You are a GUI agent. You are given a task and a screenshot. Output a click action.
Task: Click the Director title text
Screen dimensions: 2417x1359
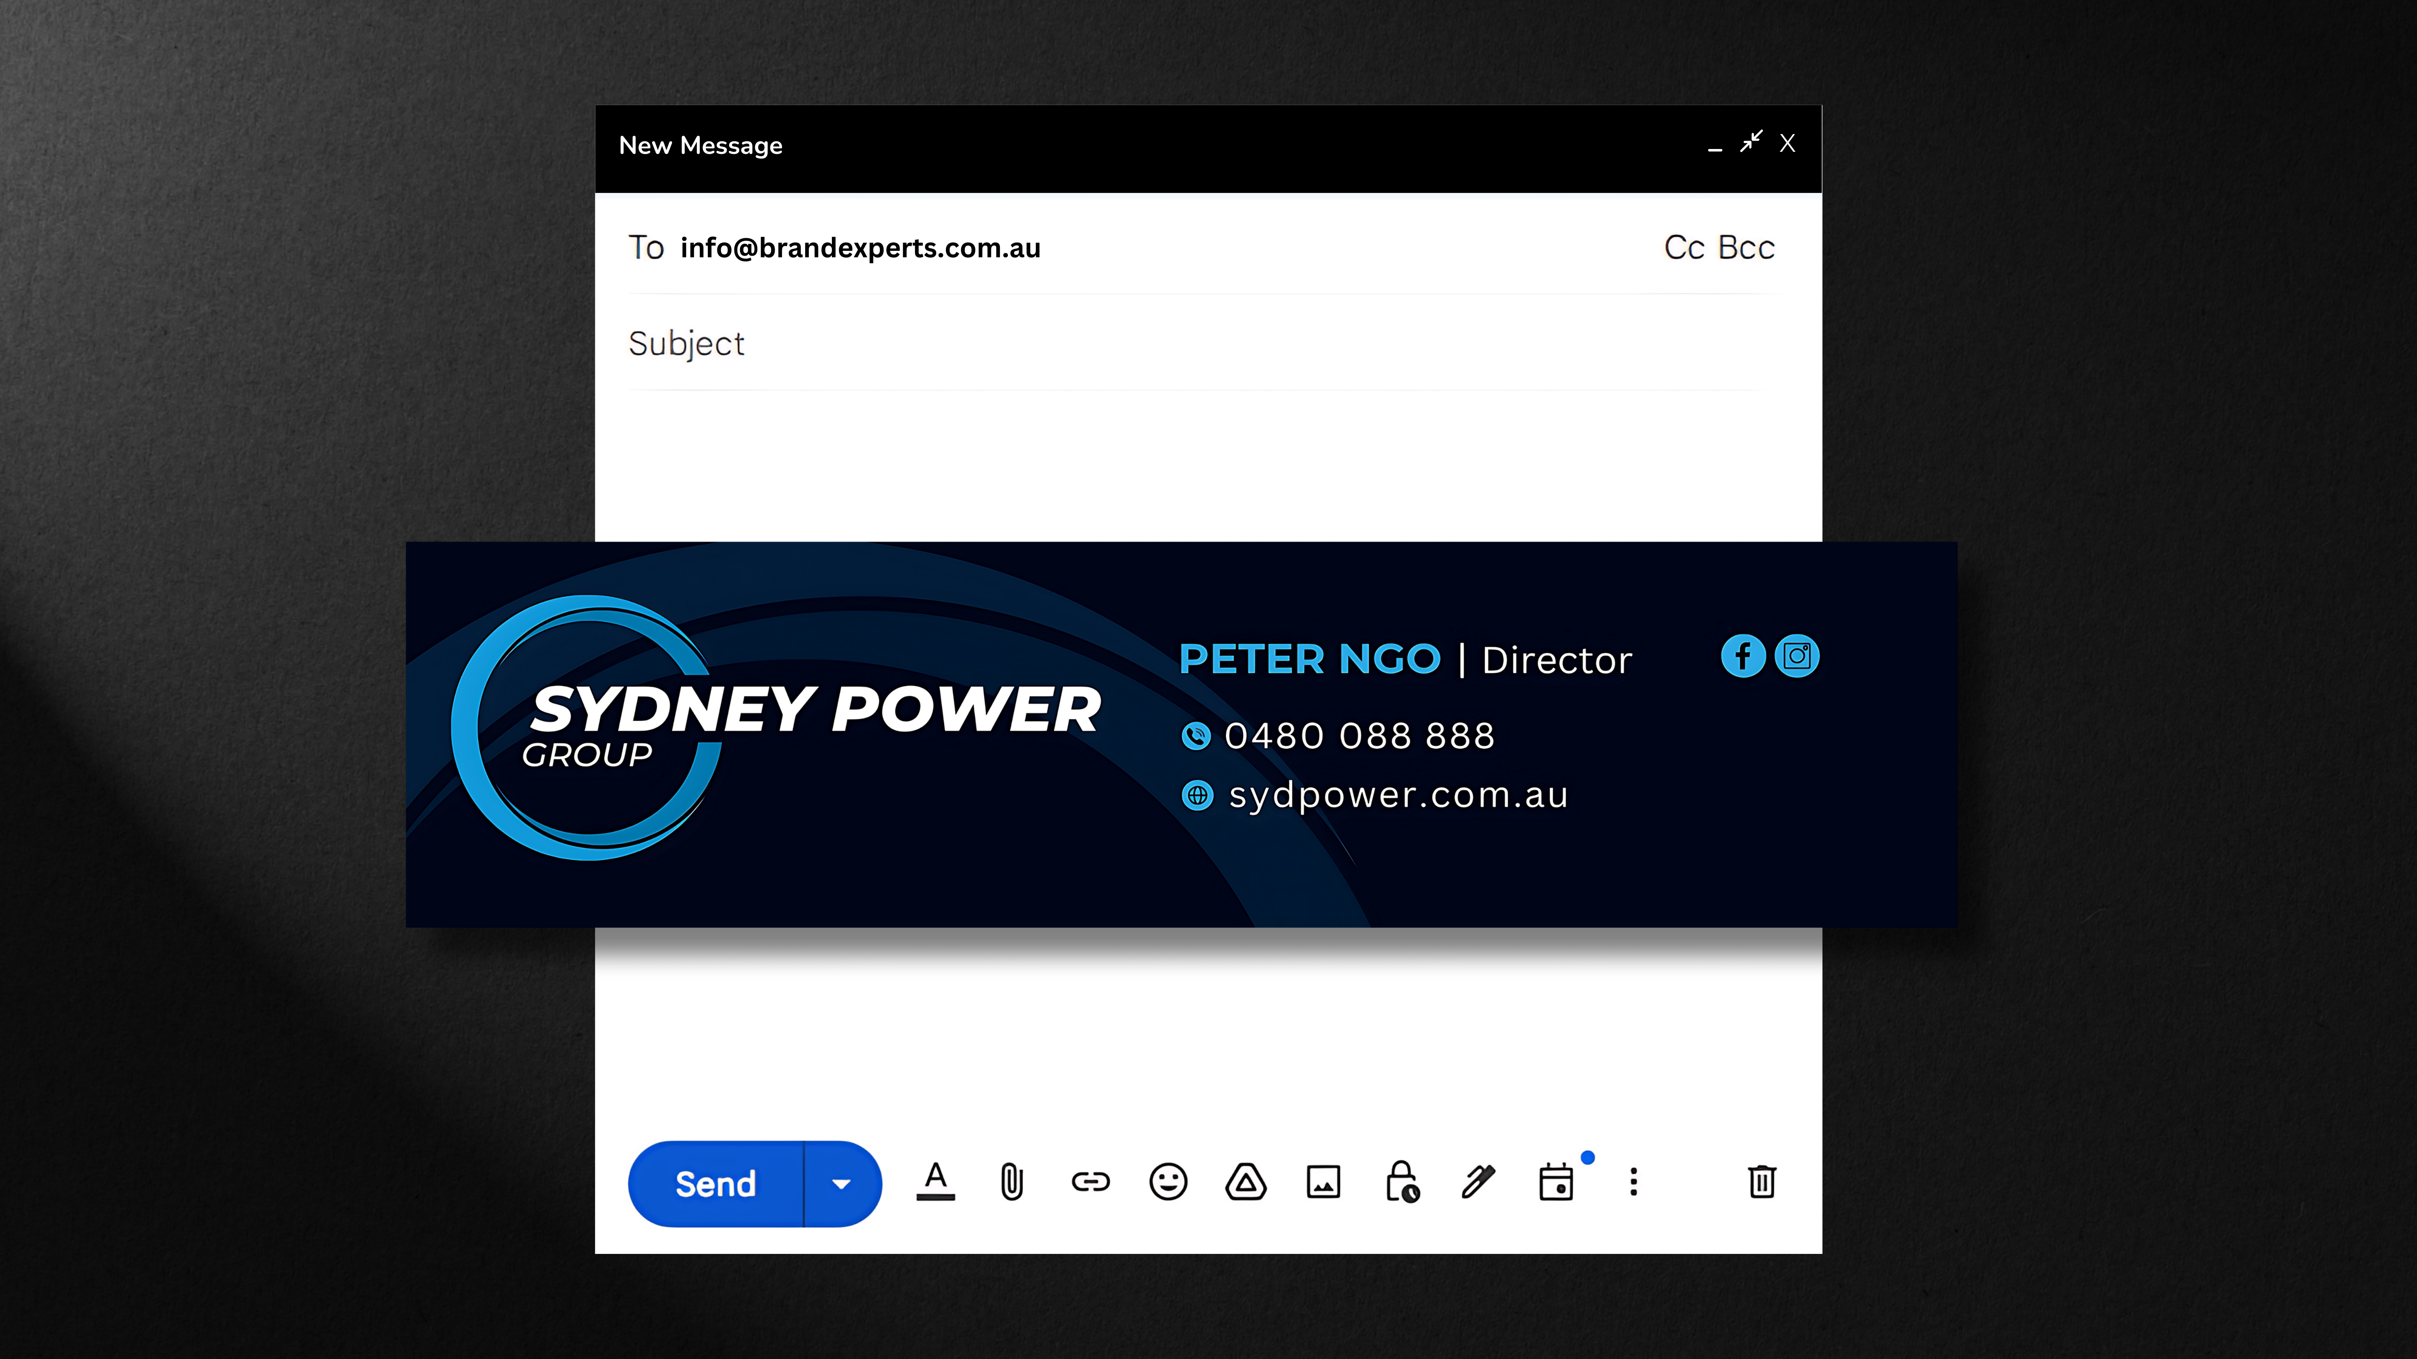point(1557,660)
